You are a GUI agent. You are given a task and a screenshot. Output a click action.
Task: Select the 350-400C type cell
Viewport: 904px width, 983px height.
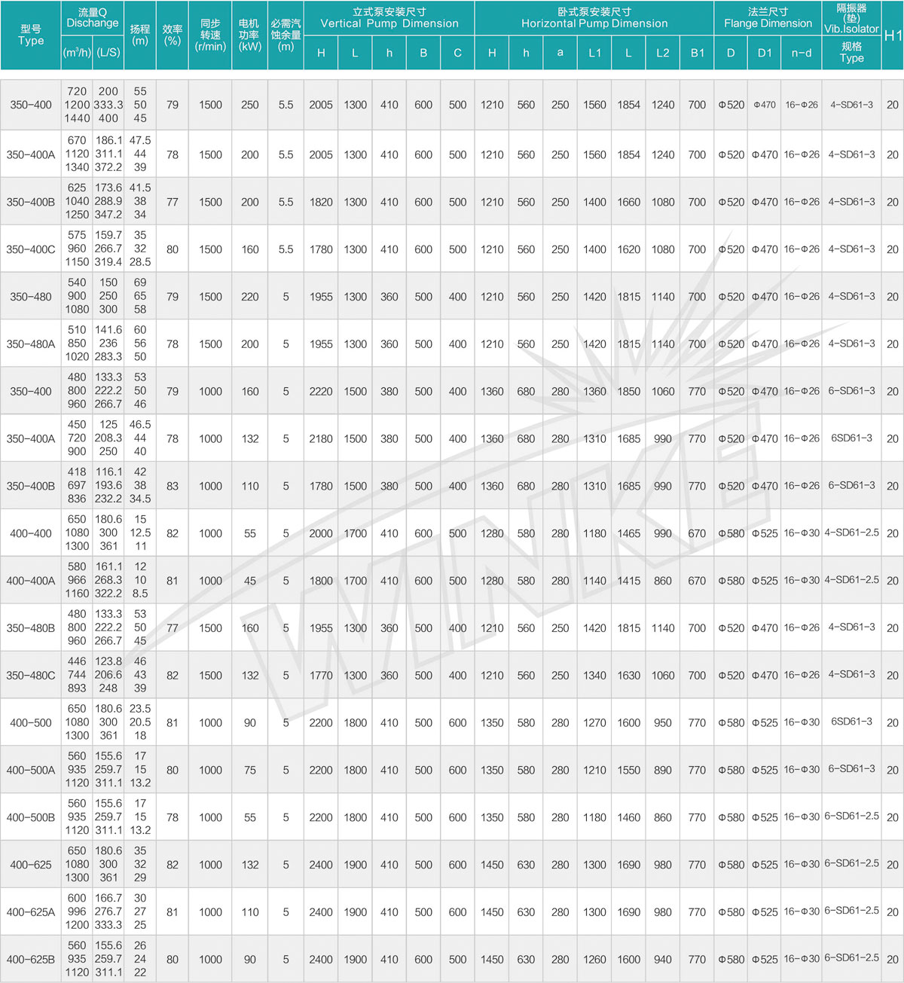coord(31,249)
